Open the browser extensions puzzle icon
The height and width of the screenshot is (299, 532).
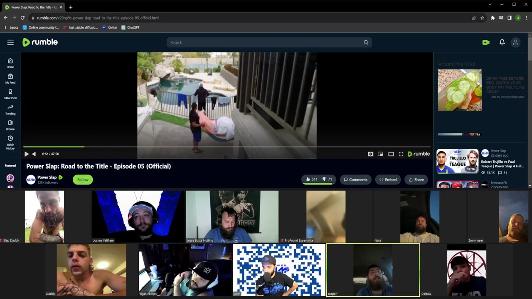click(x=493, y=18)
